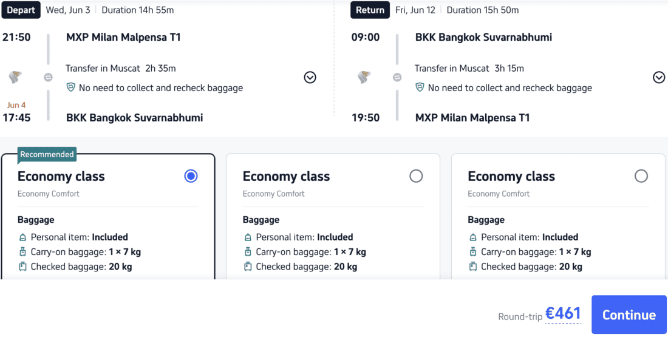Click the Continue button
This screenshot has width=668, height=337.
point(629,315)
